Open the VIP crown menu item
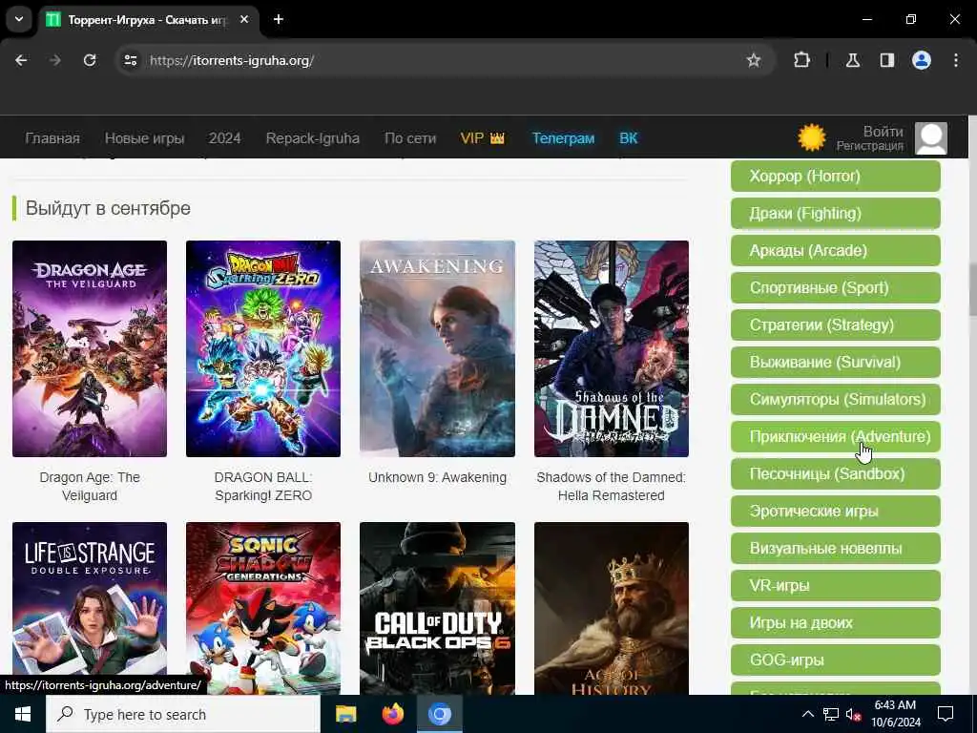This screenshot has width=977, height=733. (482, 138)
